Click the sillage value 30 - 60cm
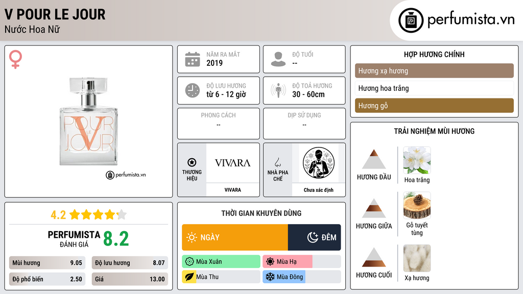The image size is (523, 294). (308, 94)
